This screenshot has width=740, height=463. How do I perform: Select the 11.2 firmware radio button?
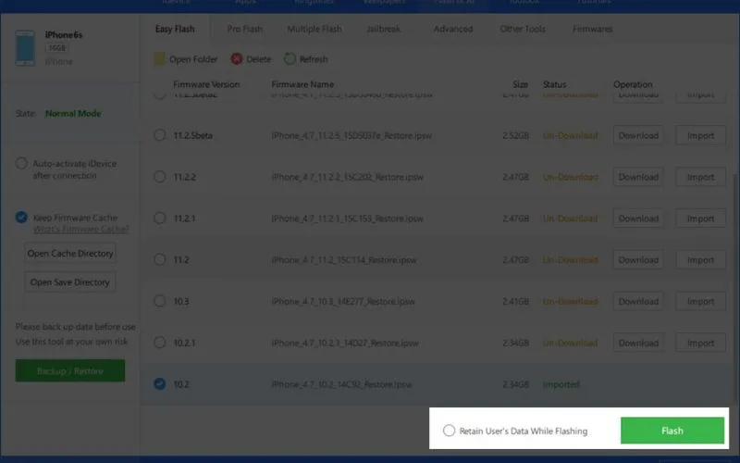[159, 259]
